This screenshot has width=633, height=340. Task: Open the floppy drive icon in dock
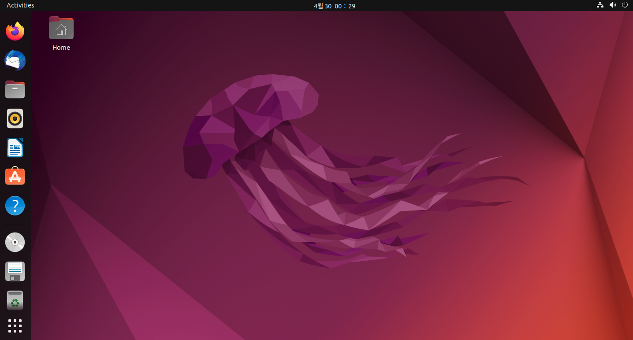tap(15, 271)
